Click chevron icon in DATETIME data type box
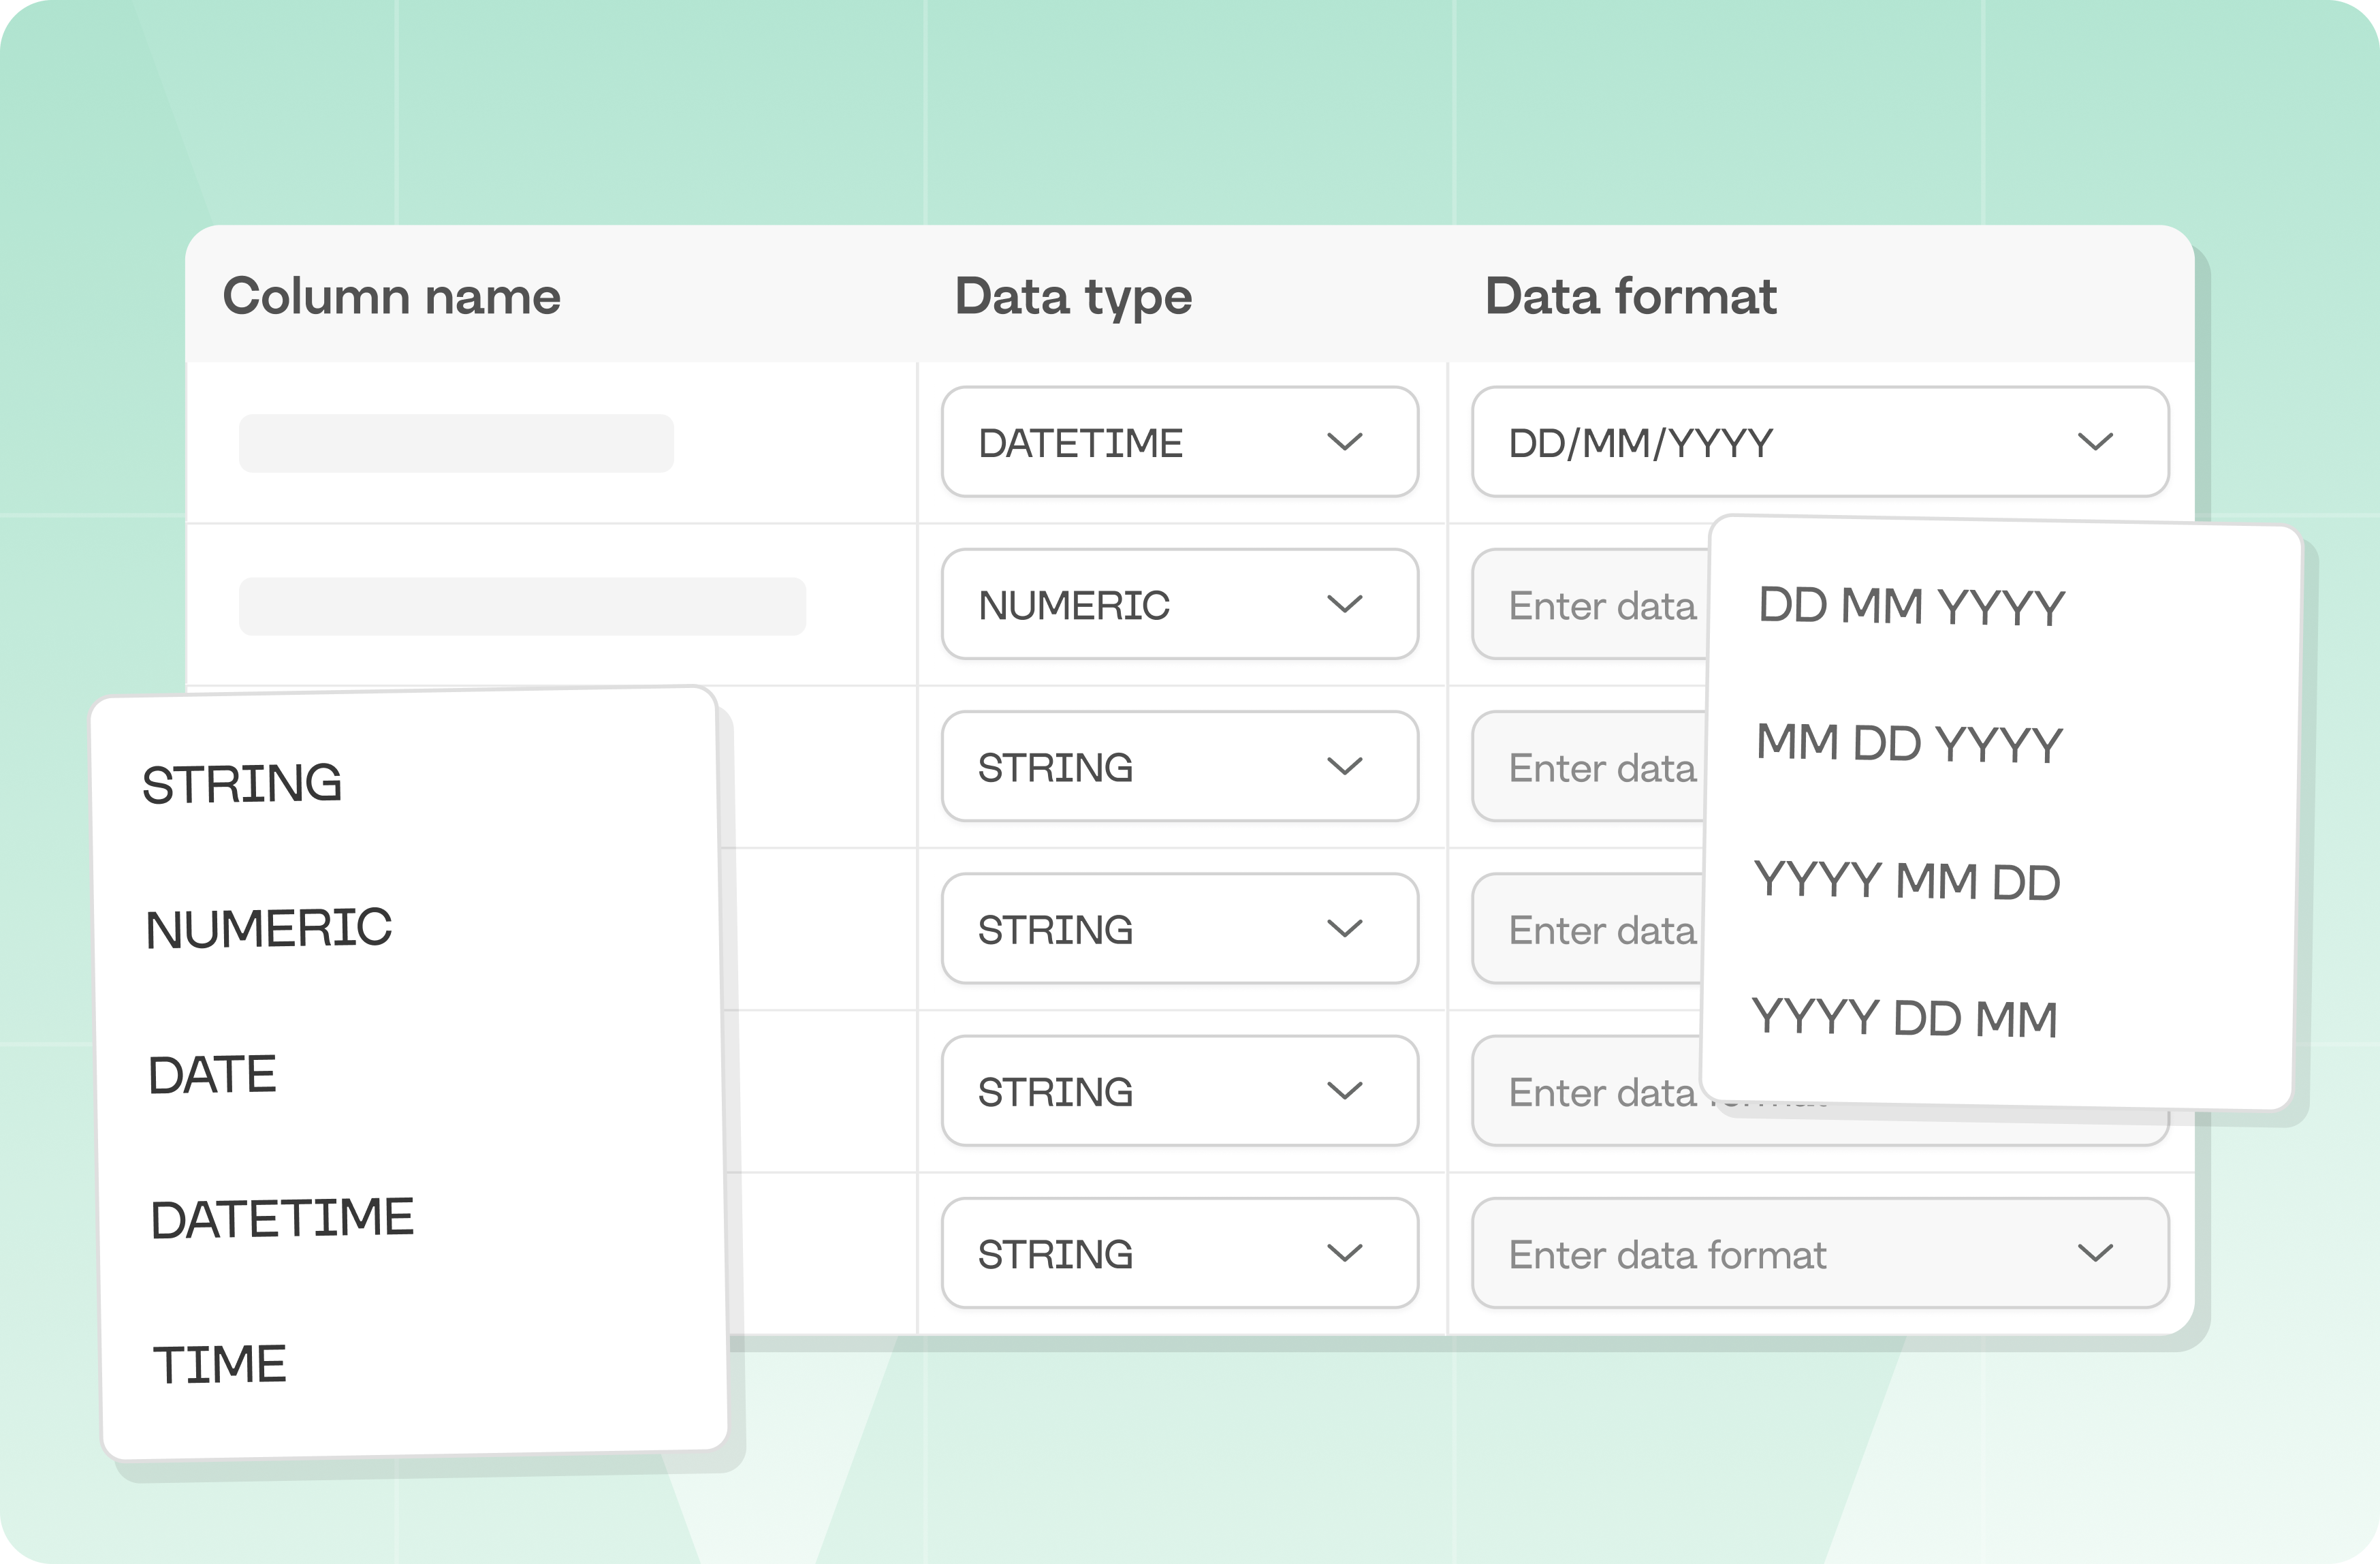2380x1564 pixels. (x=1344, y=442)
